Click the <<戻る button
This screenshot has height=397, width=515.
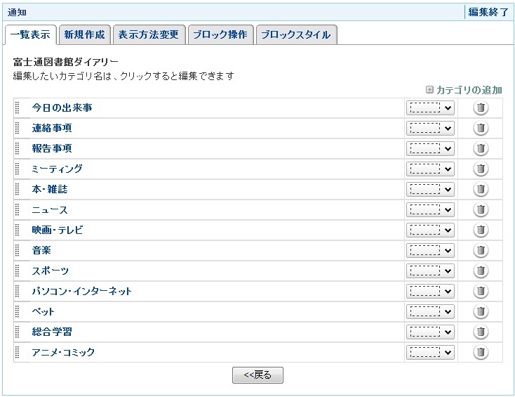coord(257,375)
